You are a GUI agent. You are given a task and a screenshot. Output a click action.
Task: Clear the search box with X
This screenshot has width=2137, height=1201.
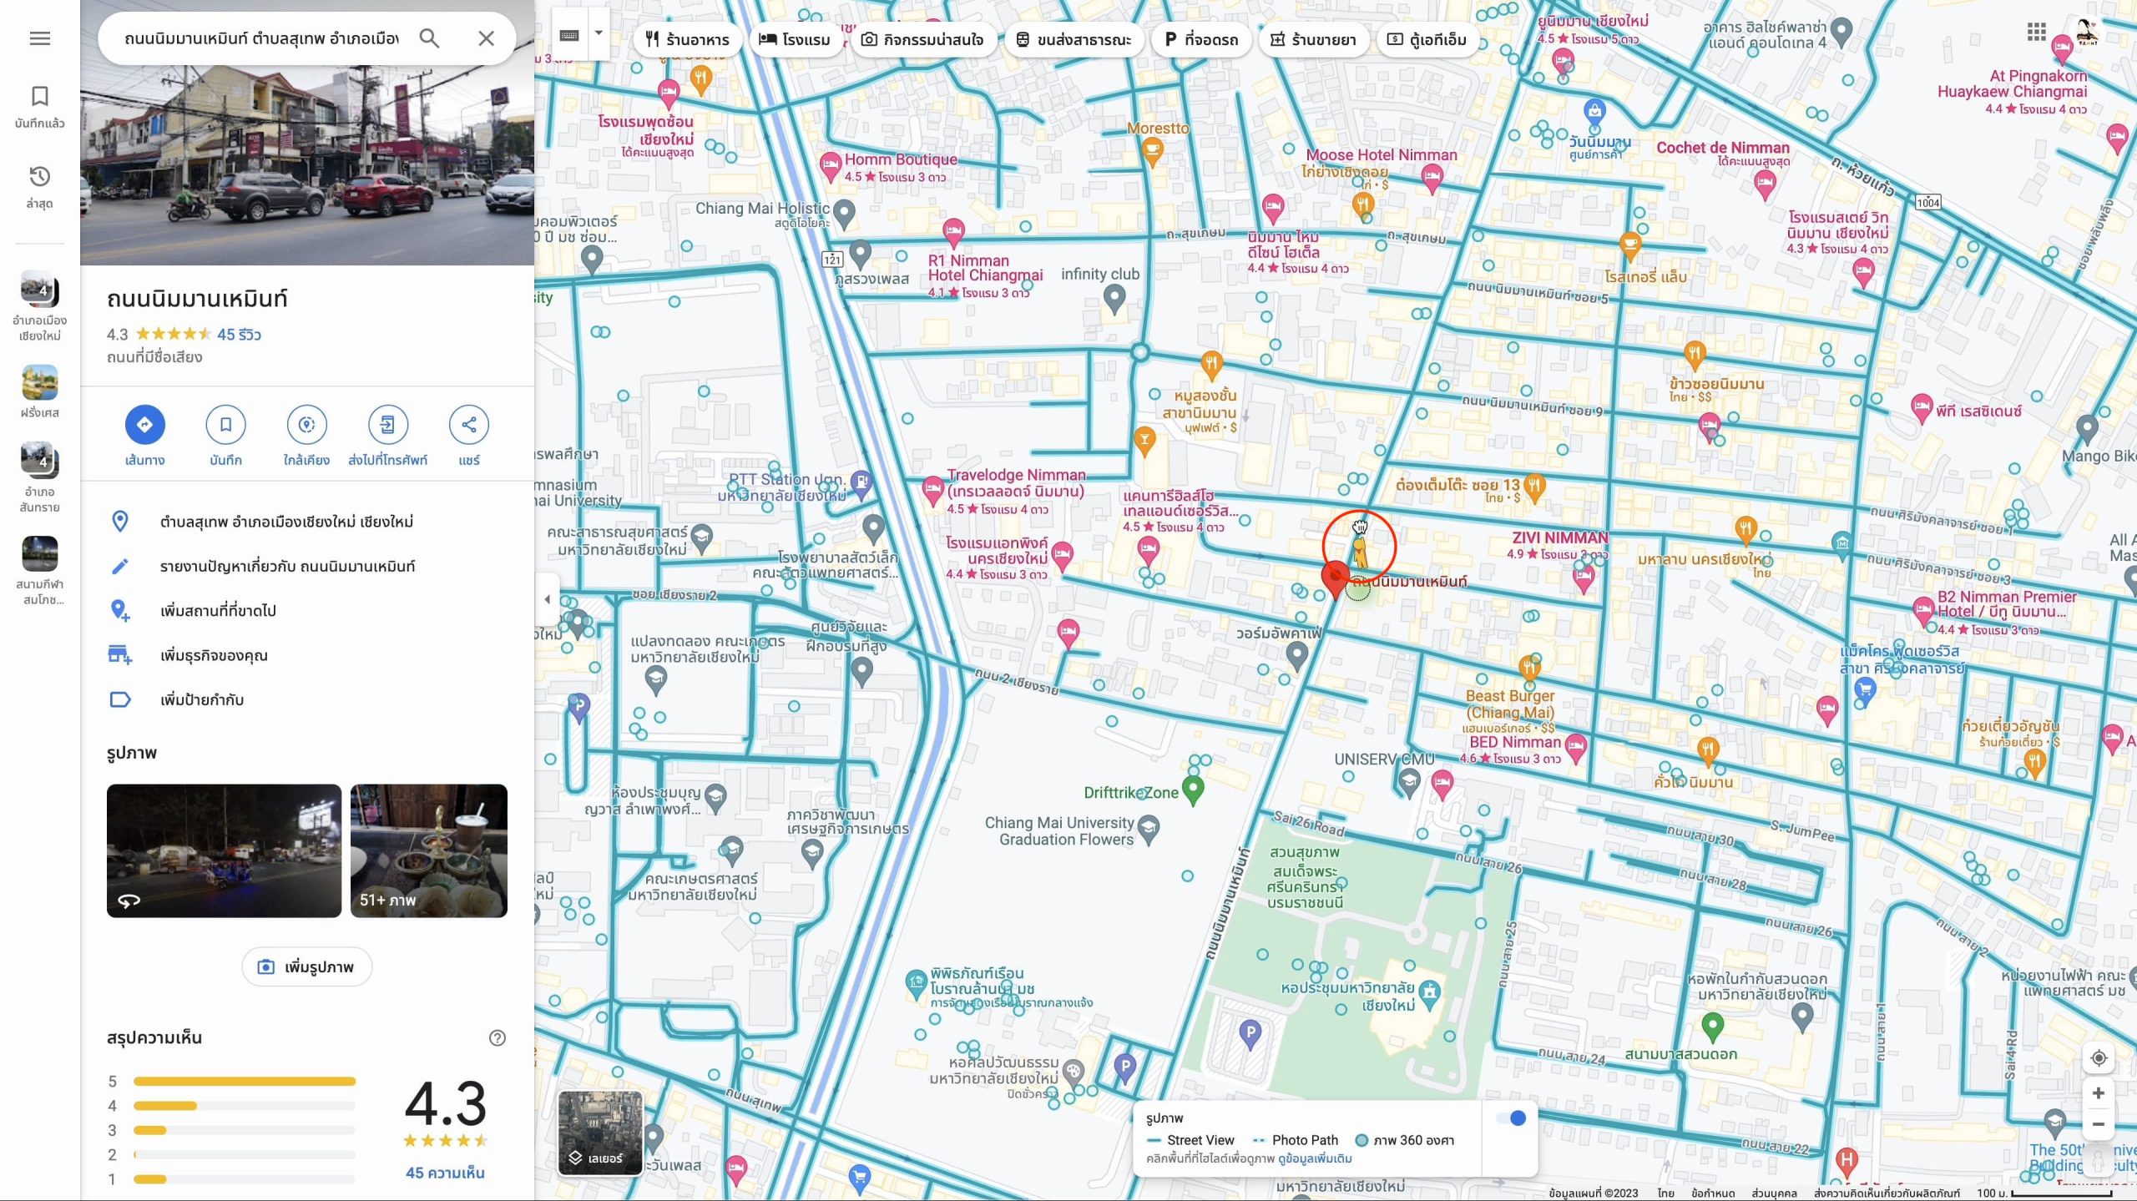click(x=486, y=38)
